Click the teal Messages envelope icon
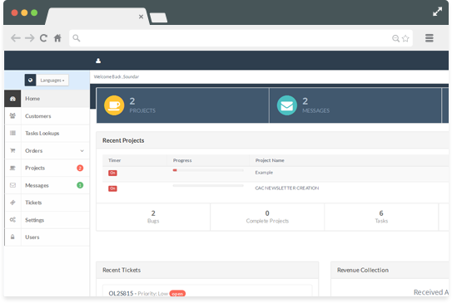 click(287, 105)
